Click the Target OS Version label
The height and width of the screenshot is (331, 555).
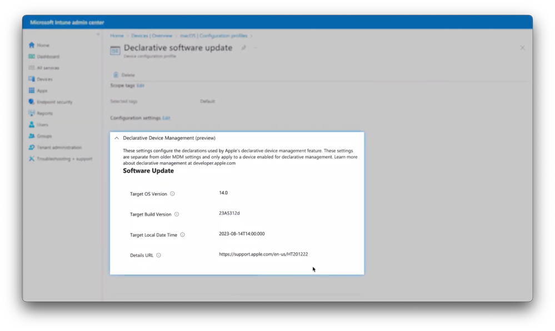148,194
